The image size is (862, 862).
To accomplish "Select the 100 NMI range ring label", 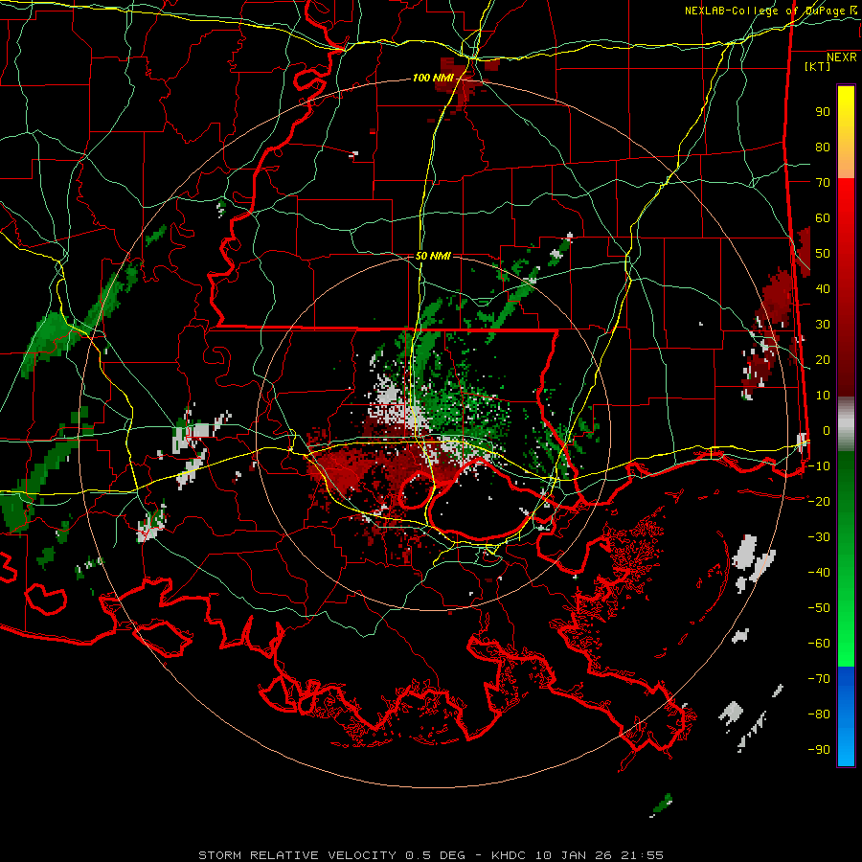I will [x=433, y=79].
